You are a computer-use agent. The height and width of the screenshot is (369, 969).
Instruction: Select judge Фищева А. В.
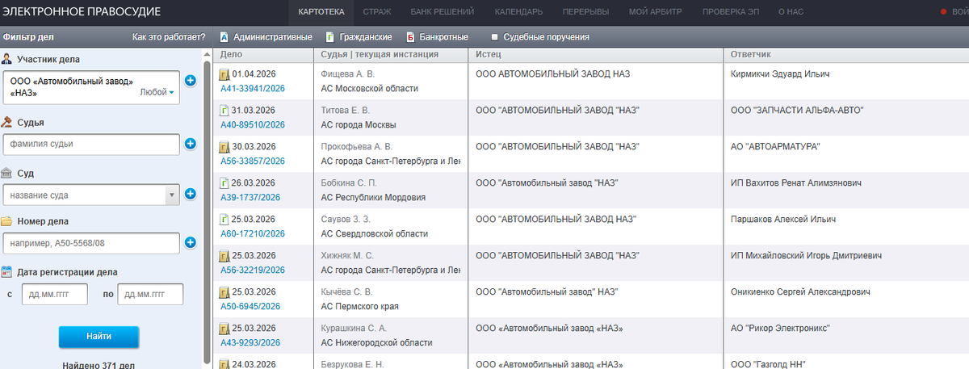(348, 74)
